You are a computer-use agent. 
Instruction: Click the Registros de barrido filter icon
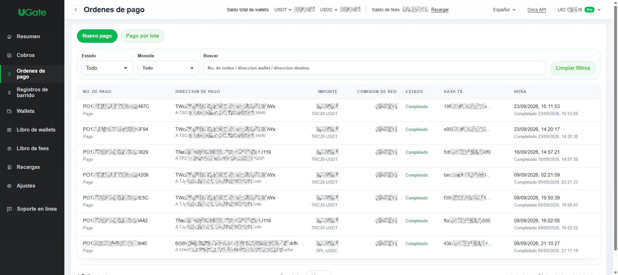(x=9, y=93)
